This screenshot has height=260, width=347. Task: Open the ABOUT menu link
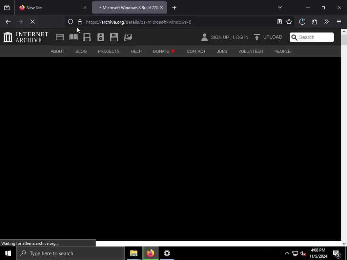[58, 51]
